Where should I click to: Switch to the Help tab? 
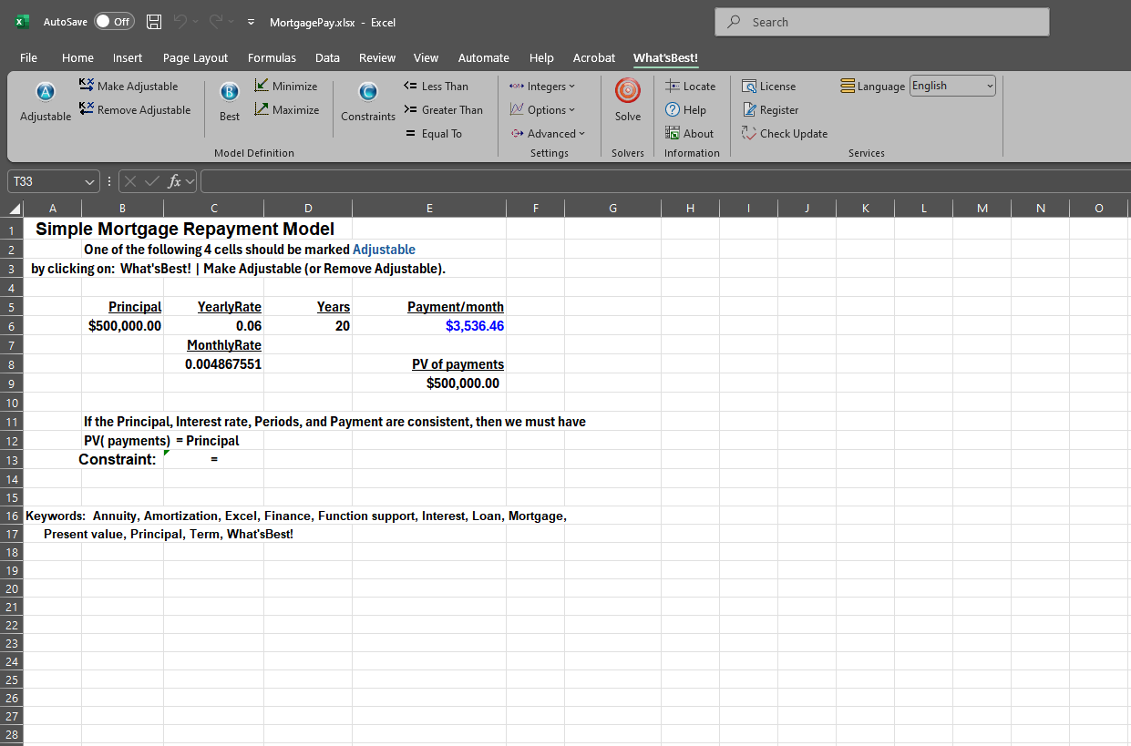pos(541,57)
